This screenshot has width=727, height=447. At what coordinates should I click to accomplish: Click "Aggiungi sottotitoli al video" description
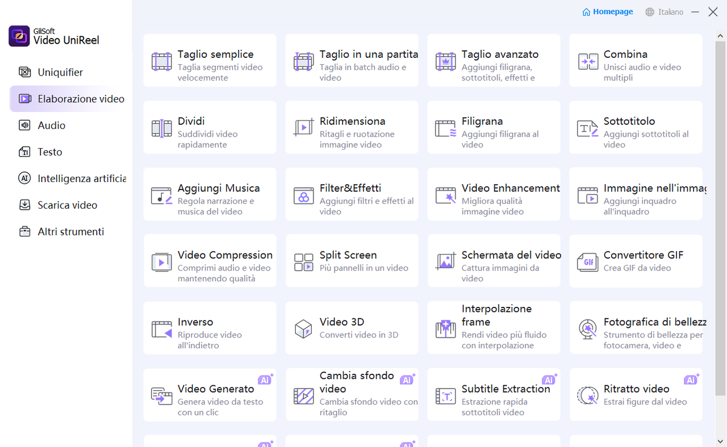tap(646, 140)
